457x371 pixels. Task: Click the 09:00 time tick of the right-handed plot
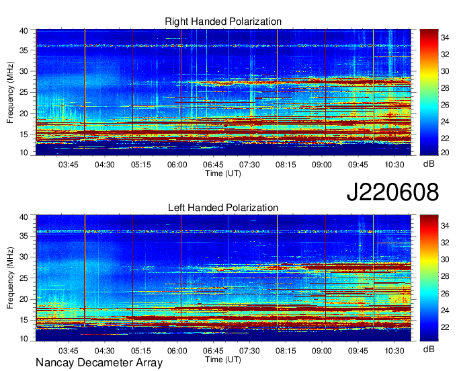tap(322, 165)
